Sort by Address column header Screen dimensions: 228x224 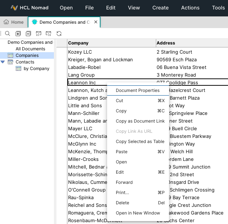point(192,43)
